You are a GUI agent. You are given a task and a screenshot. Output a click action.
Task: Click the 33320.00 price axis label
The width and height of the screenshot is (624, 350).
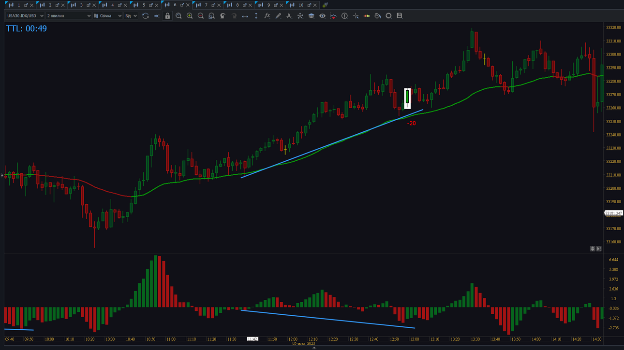pos(613,28)
